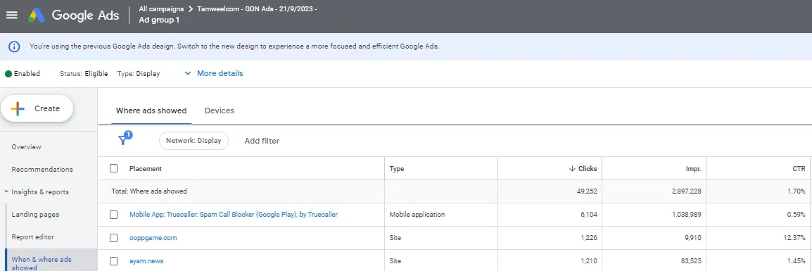Open the ayam.news placement link
Screen dimensions: 812x271
(146, 260)
